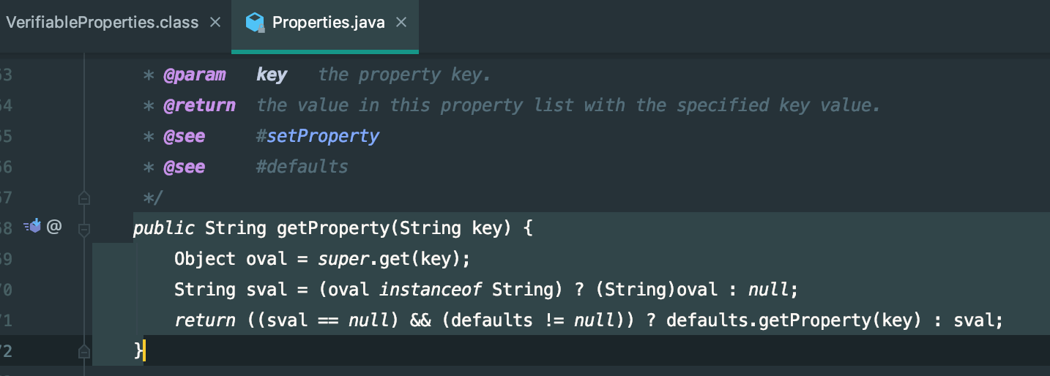Click the instanceof keyword
Screen dimensions: 1050x376
click(431, 290)
